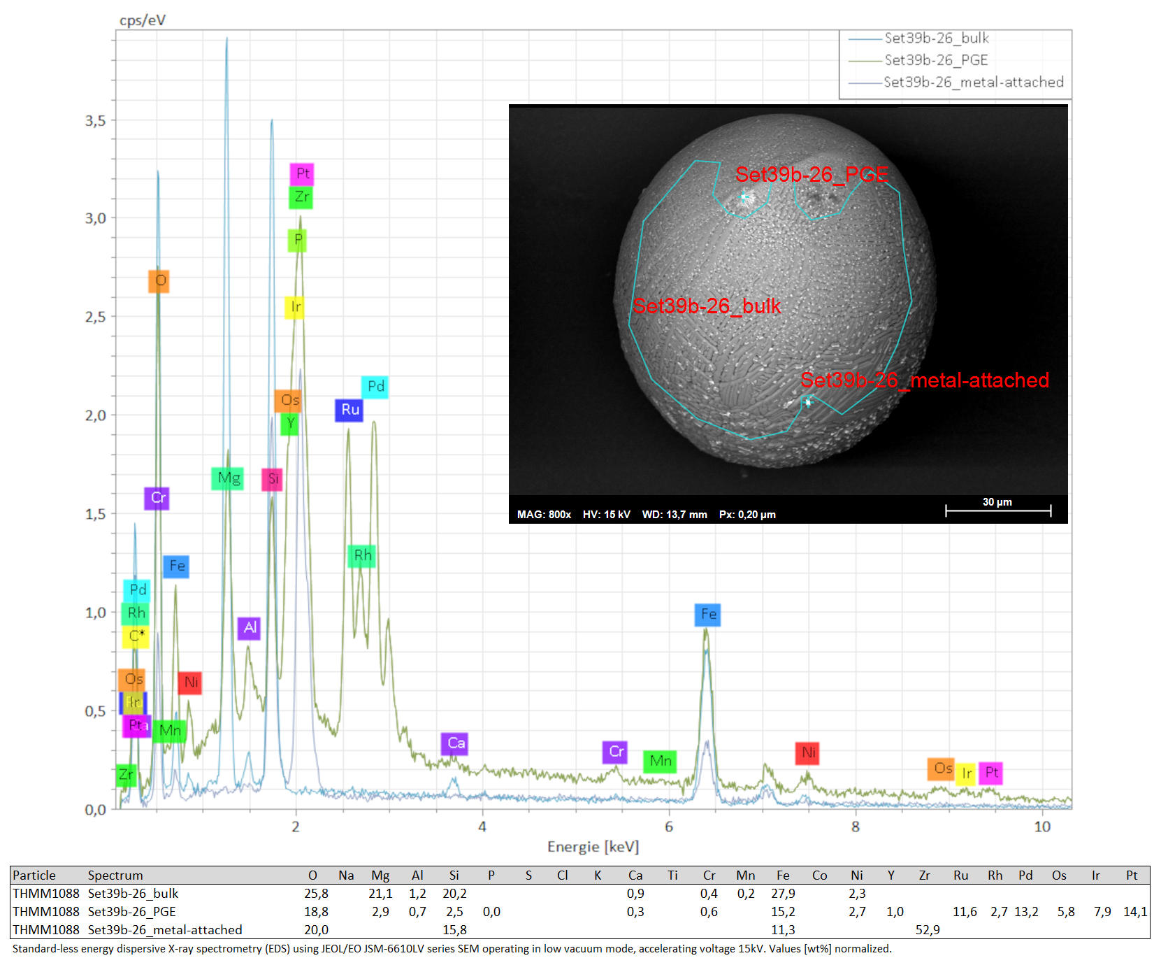Click the orange O peak label in the spectrum
The height and width of the screenshot is (965, 1161).
pos(159,281)
